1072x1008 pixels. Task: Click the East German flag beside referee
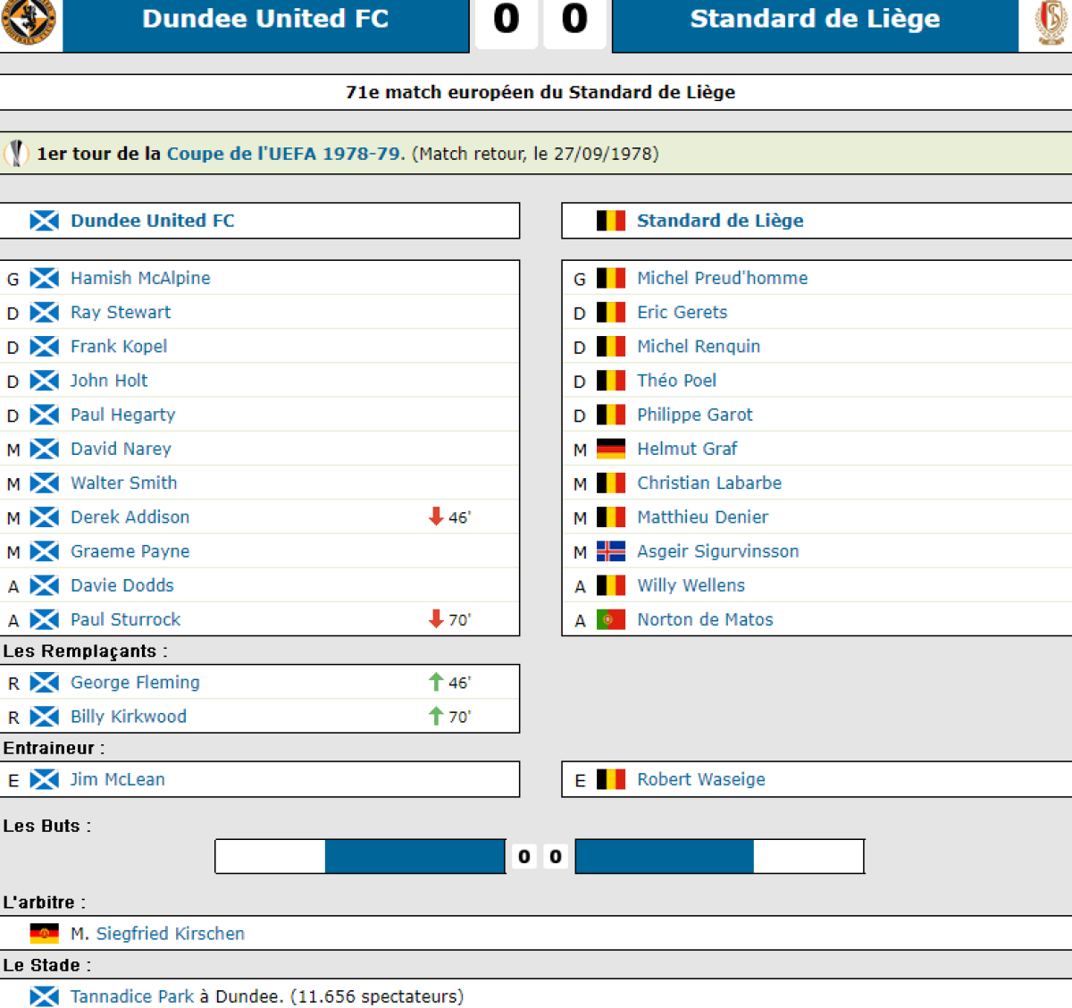pyautogui.click(x=44, y=933)
